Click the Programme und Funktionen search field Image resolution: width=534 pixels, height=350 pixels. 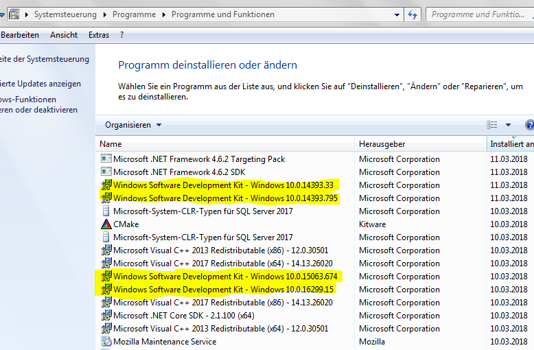click(480, 14)
